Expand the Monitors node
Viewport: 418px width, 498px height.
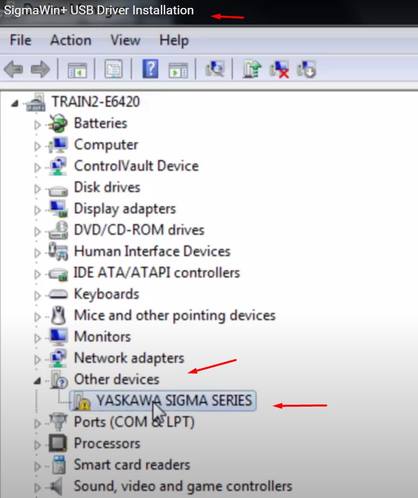tap(38, 338)
